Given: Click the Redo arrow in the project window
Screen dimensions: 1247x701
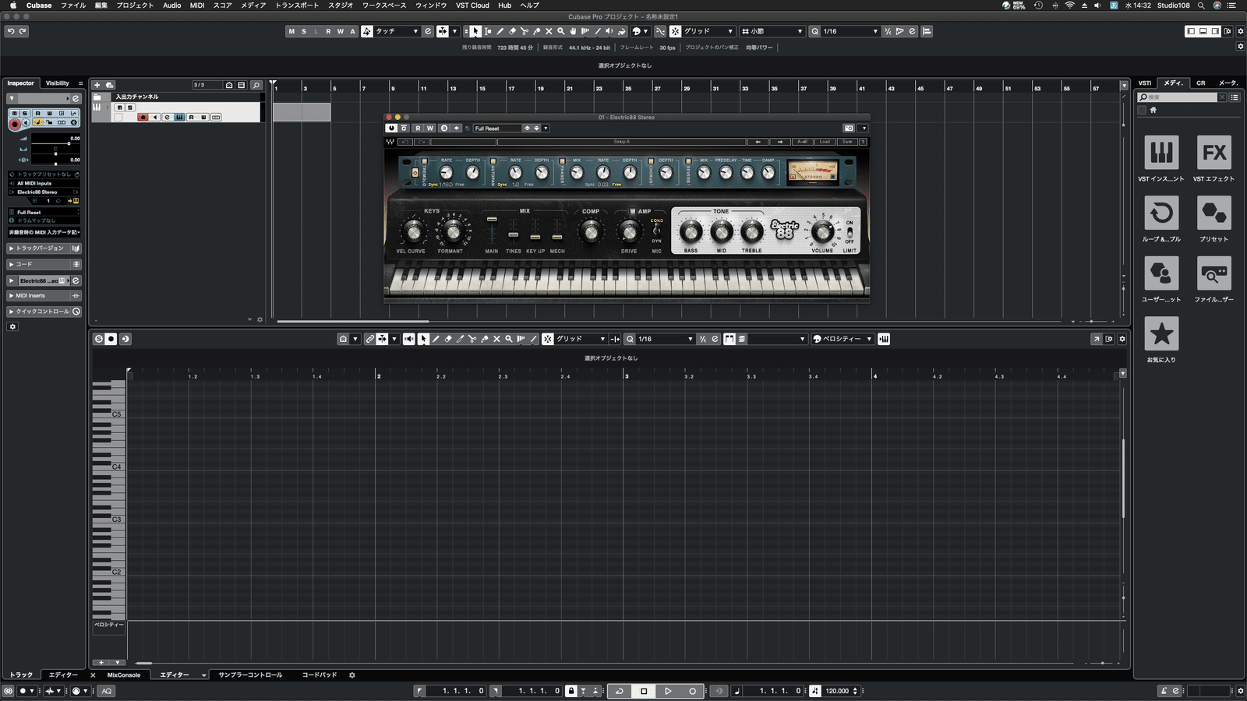Looking at the screenshot, I should click(x=23, y=31).
